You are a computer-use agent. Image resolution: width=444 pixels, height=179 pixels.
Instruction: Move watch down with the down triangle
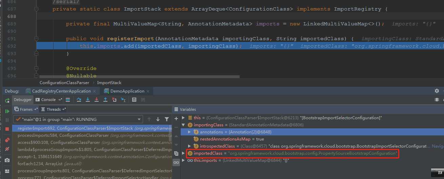[x=176, y=144]
